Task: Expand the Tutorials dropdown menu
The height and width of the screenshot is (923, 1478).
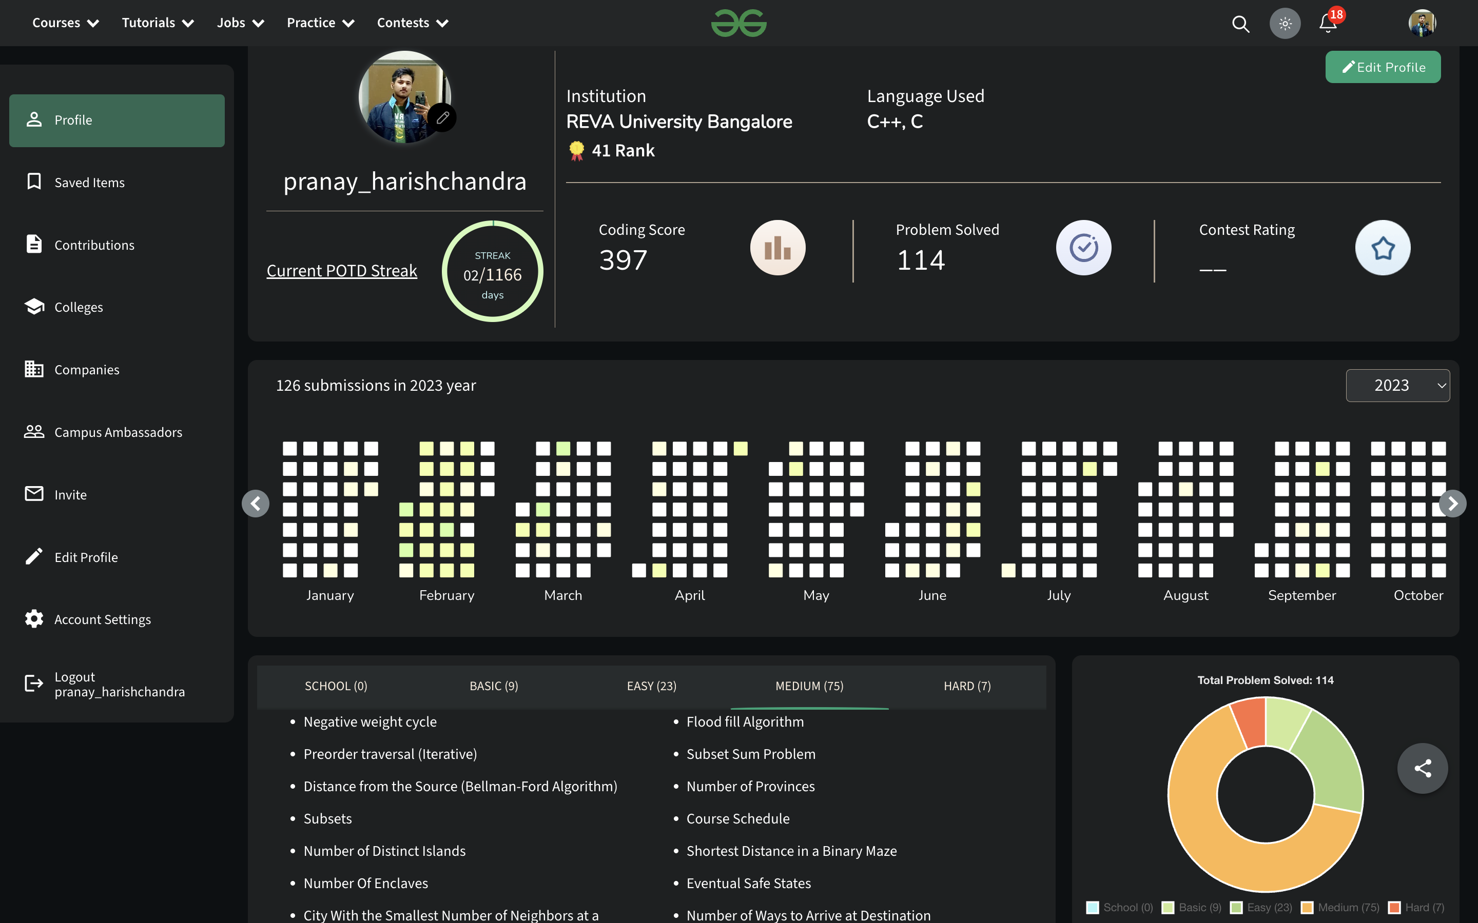Action: [x=158, y=23]
